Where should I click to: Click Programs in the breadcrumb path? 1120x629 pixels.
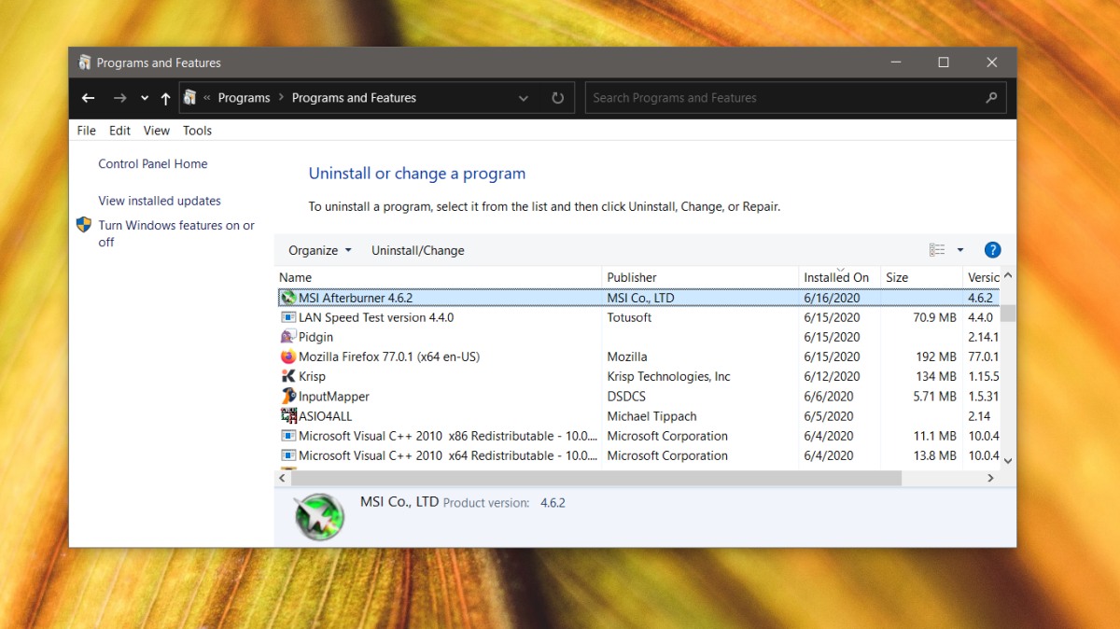tap(244, 98)
